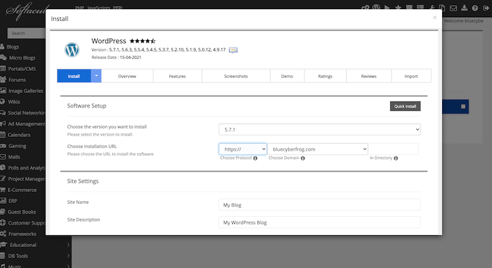Switch to the Features tab
This screenshot has height=268, width=492.
177,76
